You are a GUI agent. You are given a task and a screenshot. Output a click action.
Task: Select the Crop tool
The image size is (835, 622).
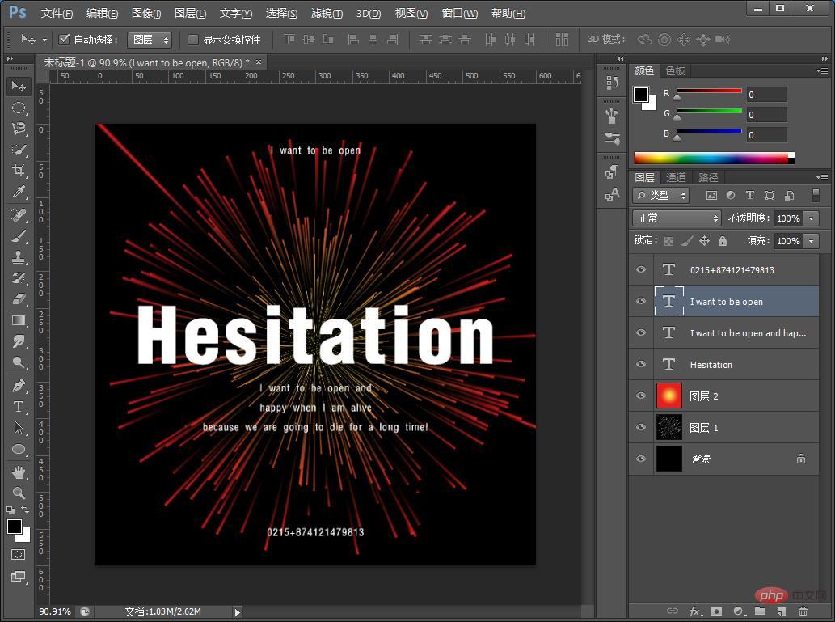coord(19,171)
